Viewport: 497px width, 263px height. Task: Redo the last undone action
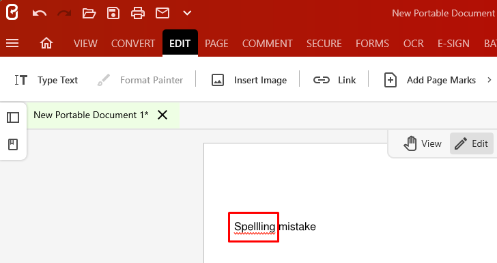(x=64, y=14)
